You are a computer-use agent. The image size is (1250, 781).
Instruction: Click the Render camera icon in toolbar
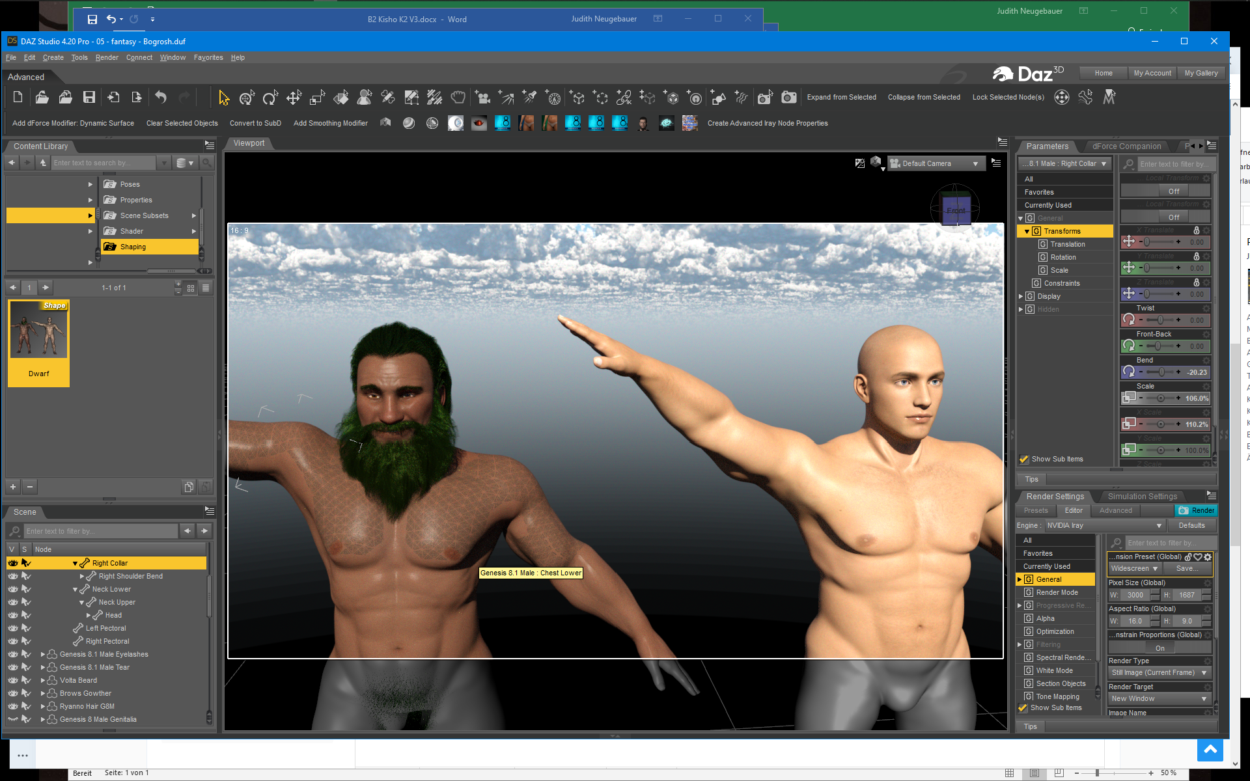[x=789, y=98]
